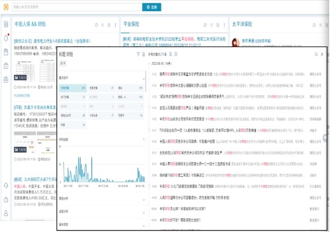The width and height of the screenshot is (332, 235).
Task: Open the article 中华财险信阳中支爱心捐赠助力罗山抗疫
Action: pyautogui.click(x=183, y=86)
